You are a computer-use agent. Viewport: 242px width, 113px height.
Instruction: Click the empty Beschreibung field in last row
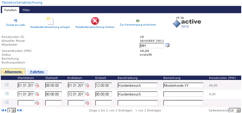pyautogui.click(x=137, y=103)
